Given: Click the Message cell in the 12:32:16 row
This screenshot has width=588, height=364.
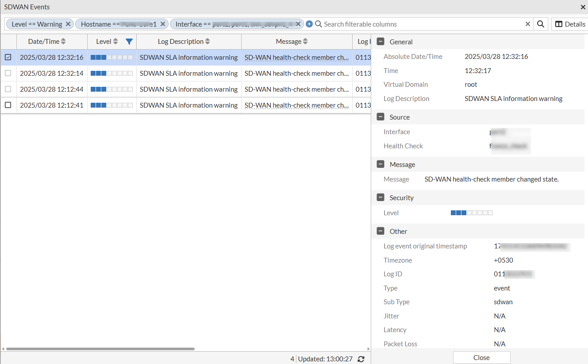Looking at the screenshot, I should coord(296,57).
